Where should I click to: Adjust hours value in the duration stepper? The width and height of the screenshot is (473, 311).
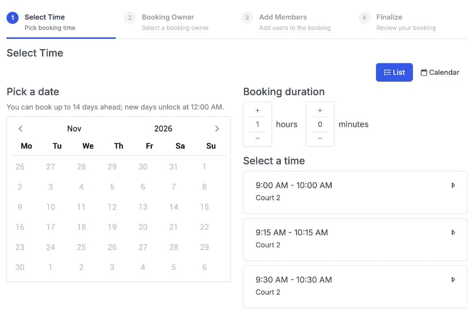click(257, 124)
